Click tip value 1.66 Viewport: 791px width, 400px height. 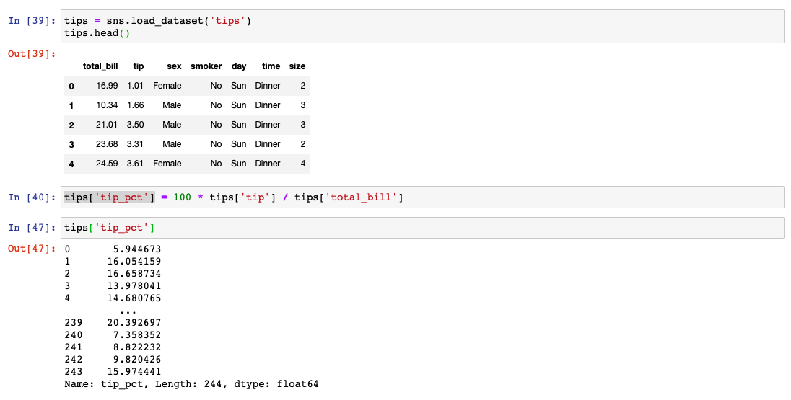tap(135, 105)
